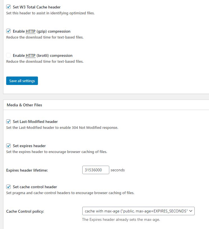Click the "Expires header lifetime:" field label
Image resolution: width=209 pixels, height=229 pixels.
tap(27, 170)
